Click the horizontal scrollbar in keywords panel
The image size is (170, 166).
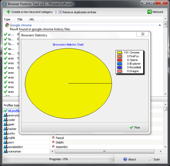[105, 152]
